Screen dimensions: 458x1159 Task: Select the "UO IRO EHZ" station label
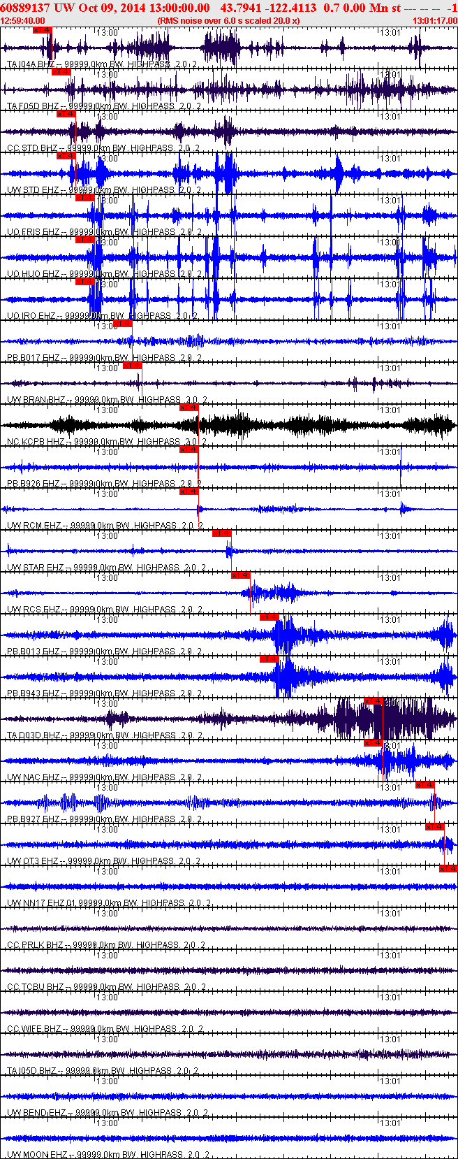pyautogui.click(x=31, y=316)
